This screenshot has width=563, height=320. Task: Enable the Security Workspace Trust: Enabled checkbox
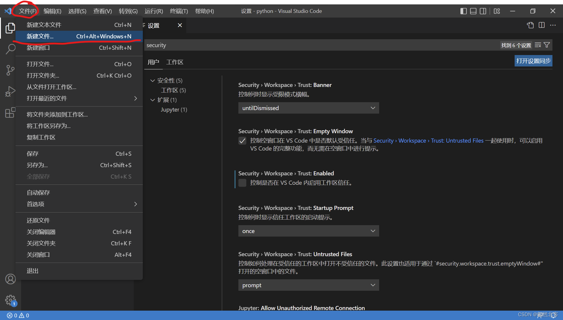click(x=242, y=183)
